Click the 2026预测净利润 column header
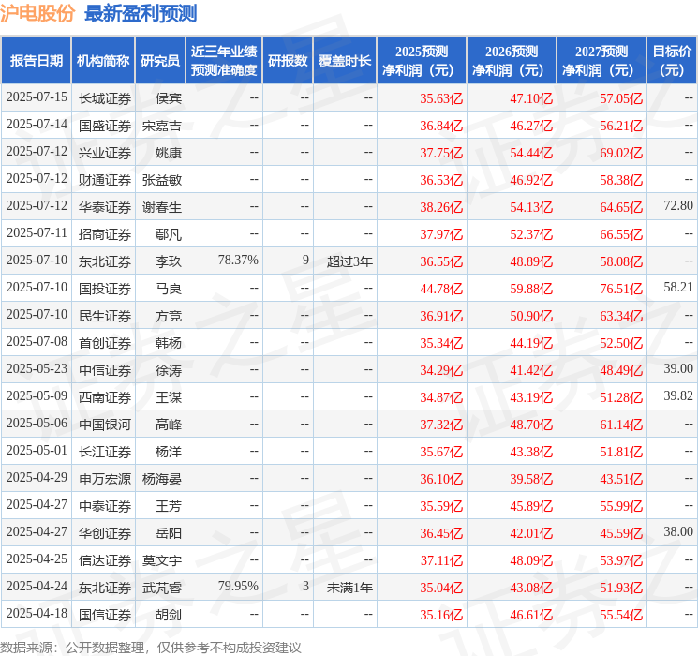 512,61
